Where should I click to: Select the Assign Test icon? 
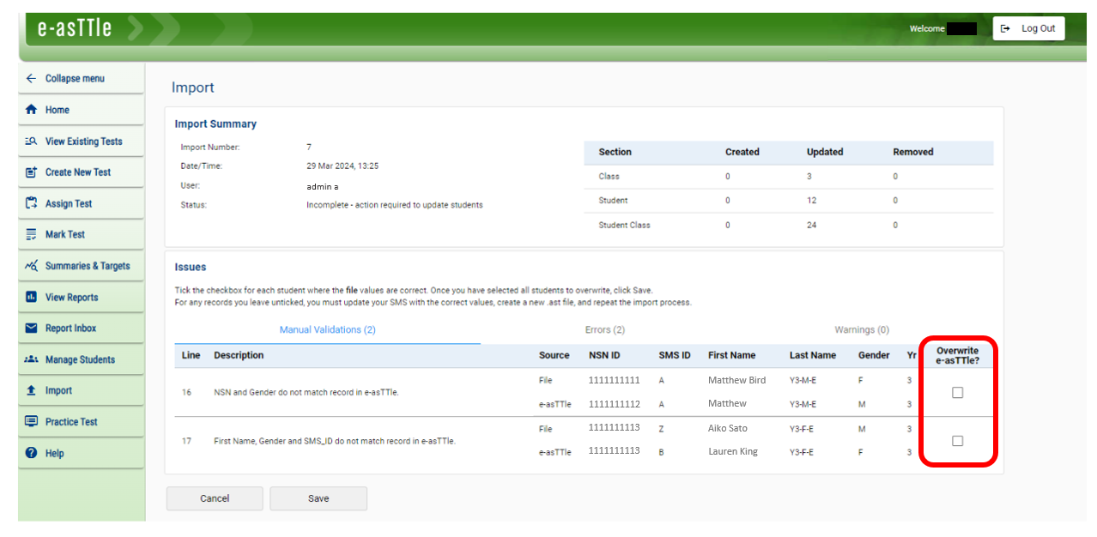point(32,203)
